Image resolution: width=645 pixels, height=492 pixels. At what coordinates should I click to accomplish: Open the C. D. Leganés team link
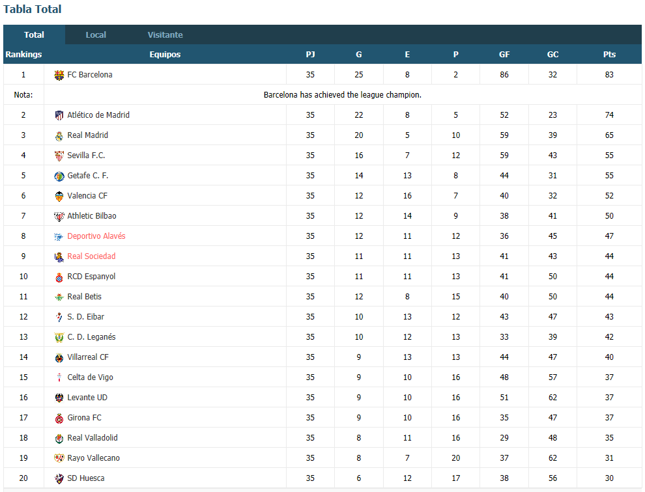91,336
